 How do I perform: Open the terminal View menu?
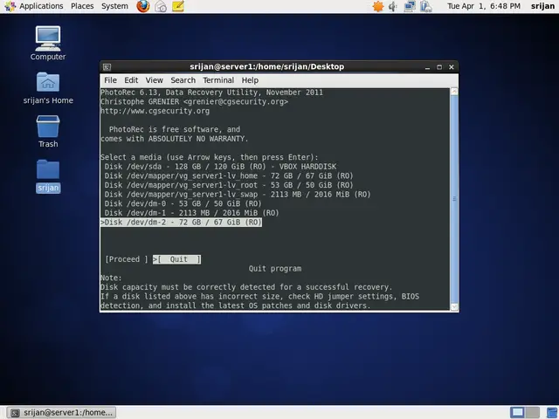(154, 80)
